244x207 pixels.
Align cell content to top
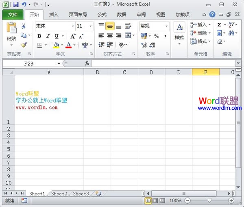(x=101, y=26)
